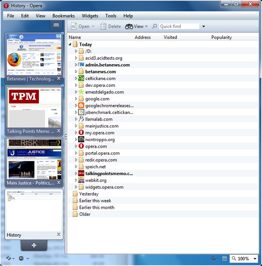Click the View binoculars icon
The image size is (262, 266).
tap(129, 27)
